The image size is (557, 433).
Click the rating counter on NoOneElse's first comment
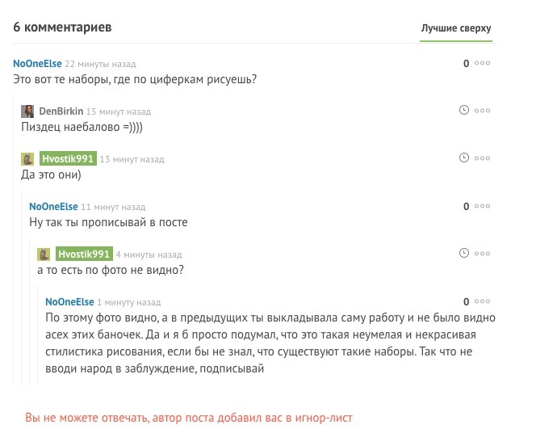pos(466,64)
